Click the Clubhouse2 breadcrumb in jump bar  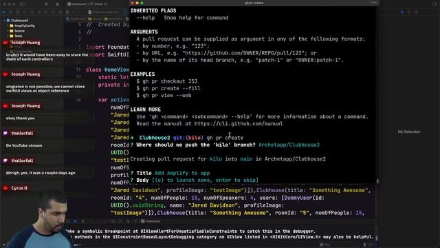(x=76, y=19)
